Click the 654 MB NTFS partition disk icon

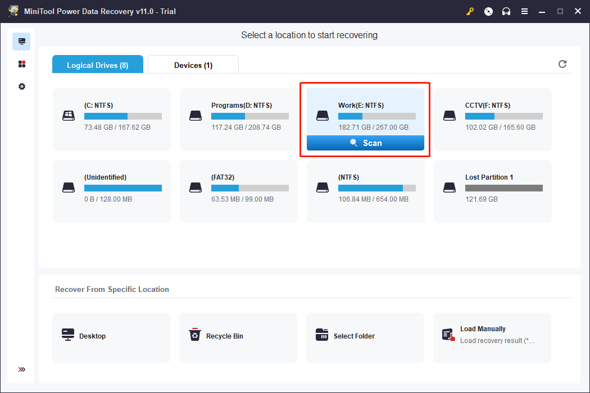pos(323,188)
